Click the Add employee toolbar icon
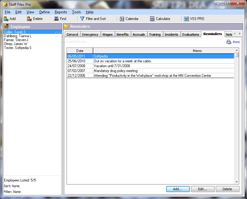247x199 pixels. [6, 19]
